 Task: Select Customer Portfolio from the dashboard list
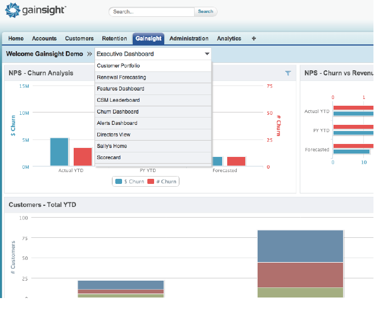point(118,66)
